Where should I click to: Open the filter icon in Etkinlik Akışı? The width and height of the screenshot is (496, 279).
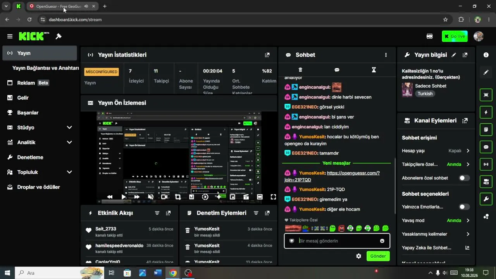(157, 213)
